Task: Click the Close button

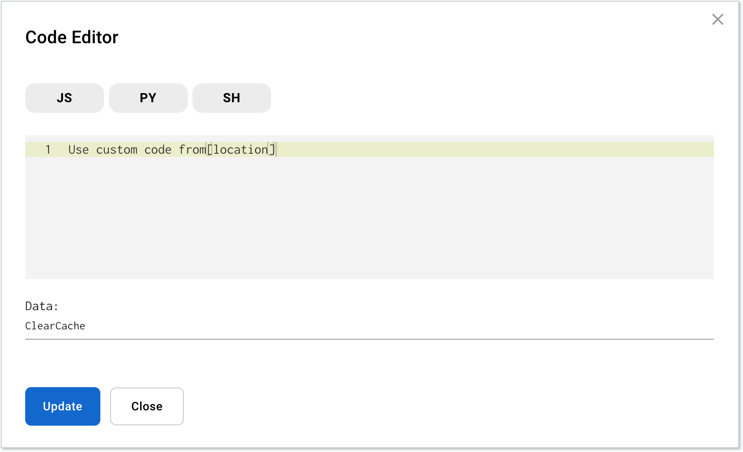Action: pyautogui.click(x=146, y=406)
